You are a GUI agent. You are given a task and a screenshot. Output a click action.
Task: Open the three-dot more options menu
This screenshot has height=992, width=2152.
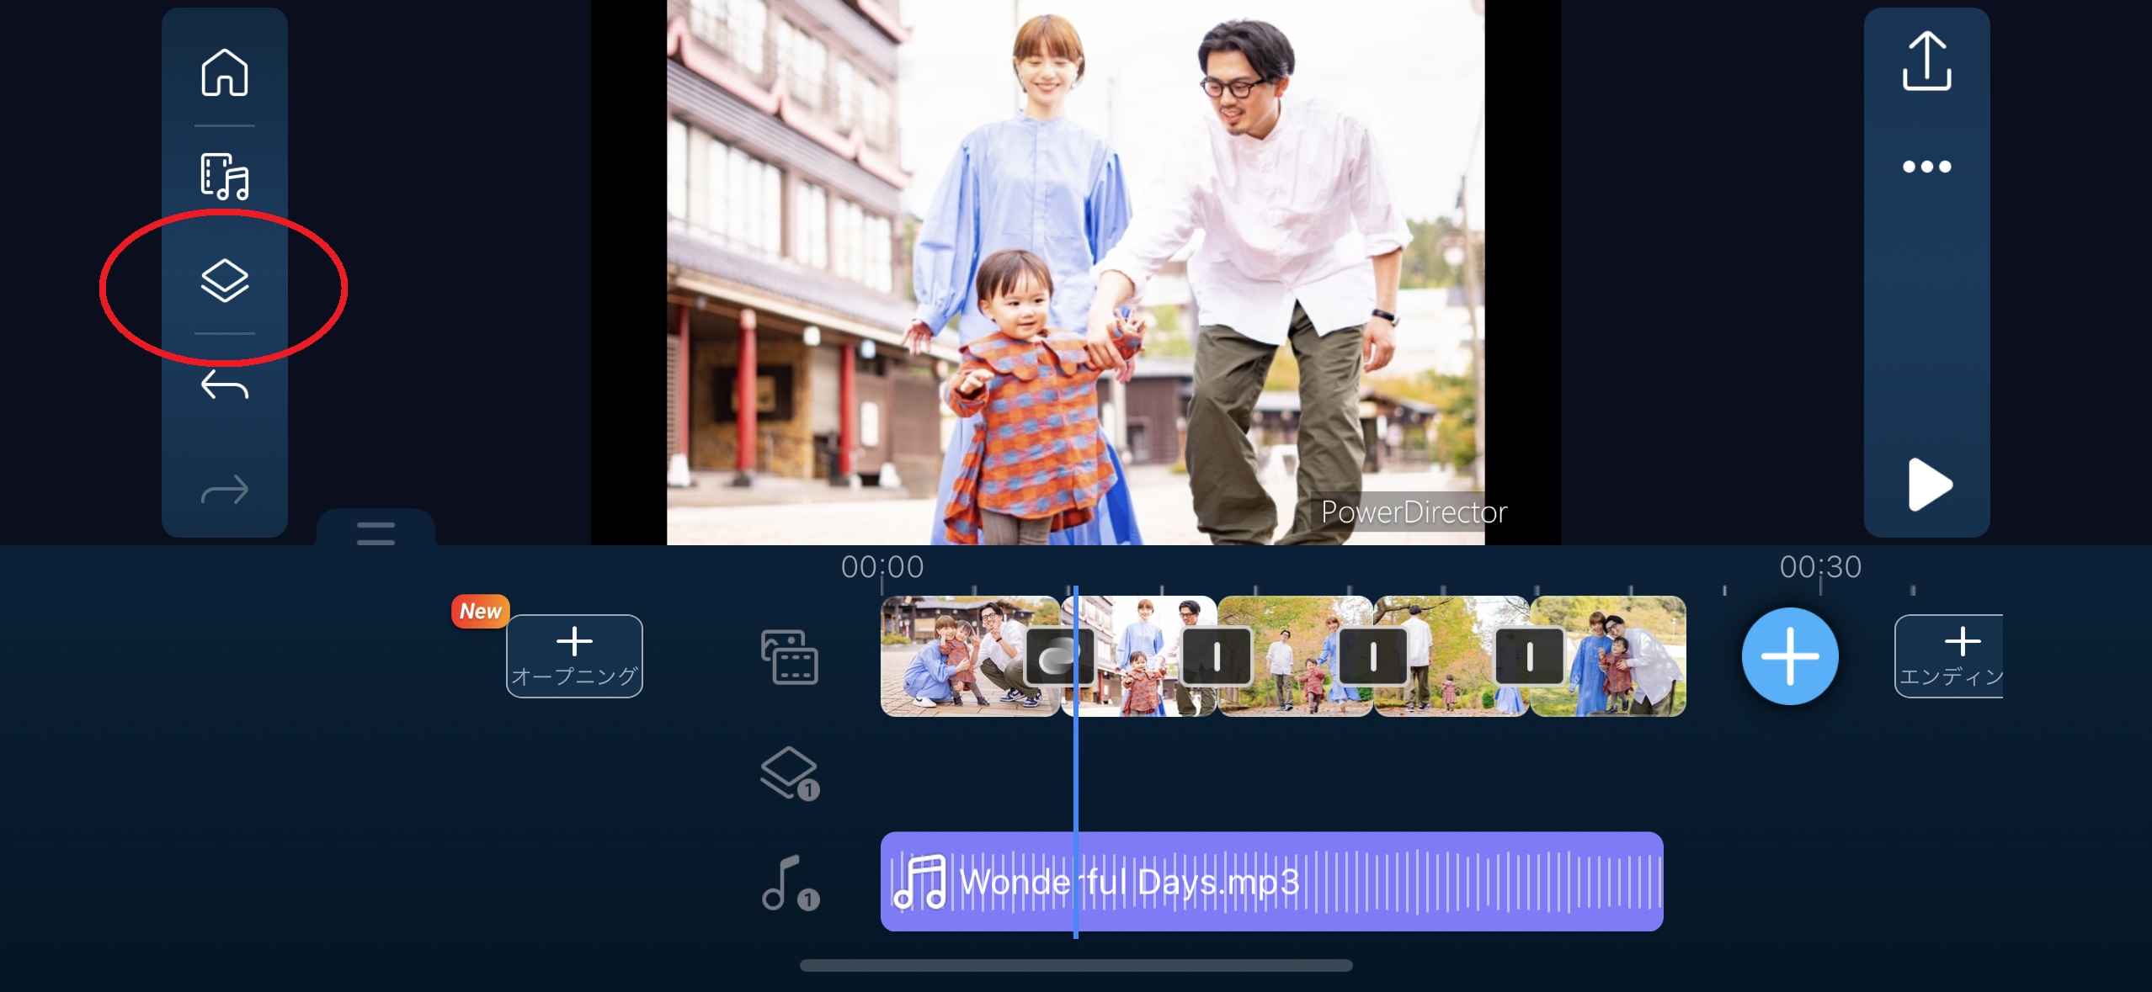tap(1926, 167)
